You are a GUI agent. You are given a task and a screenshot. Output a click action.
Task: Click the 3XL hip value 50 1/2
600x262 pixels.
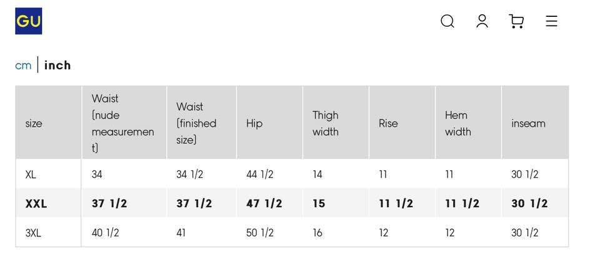pyautogui.click(x=260, y=233)
